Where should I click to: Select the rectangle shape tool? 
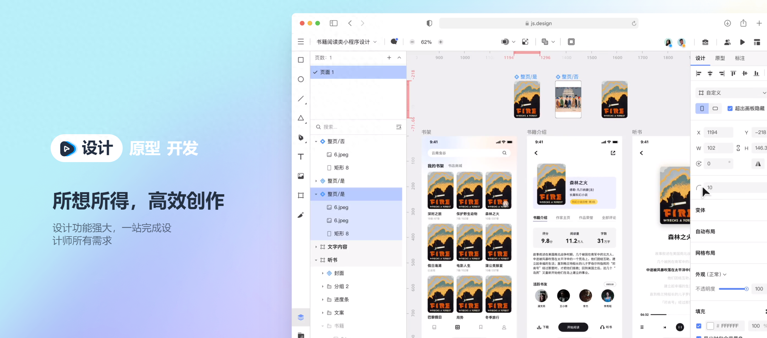pyautogui.click(x=301, y=60)
